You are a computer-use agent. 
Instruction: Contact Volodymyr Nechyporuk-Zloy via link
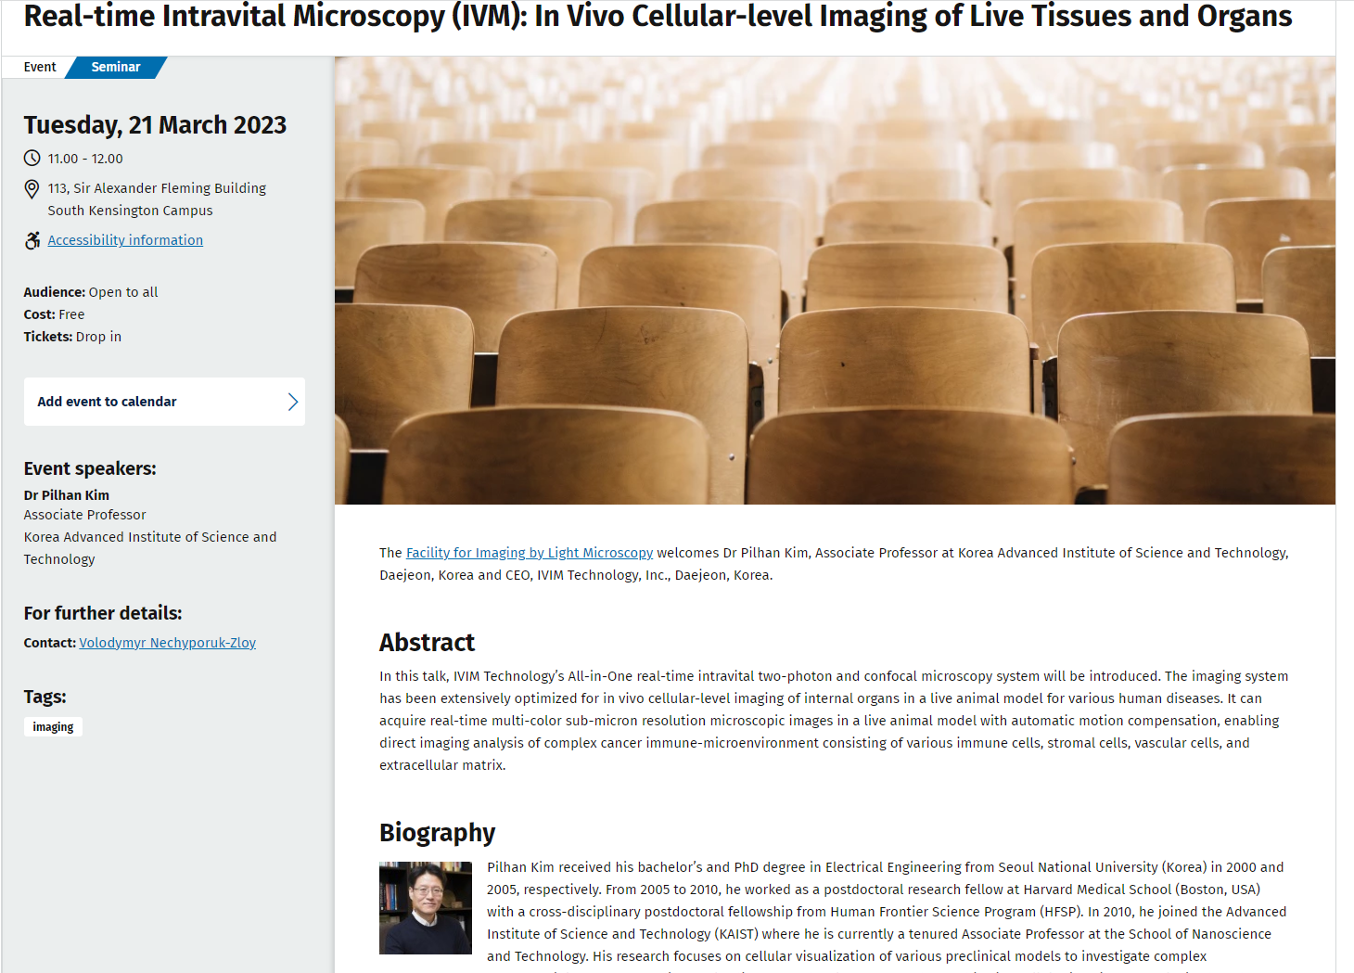(x=168, y=643)
